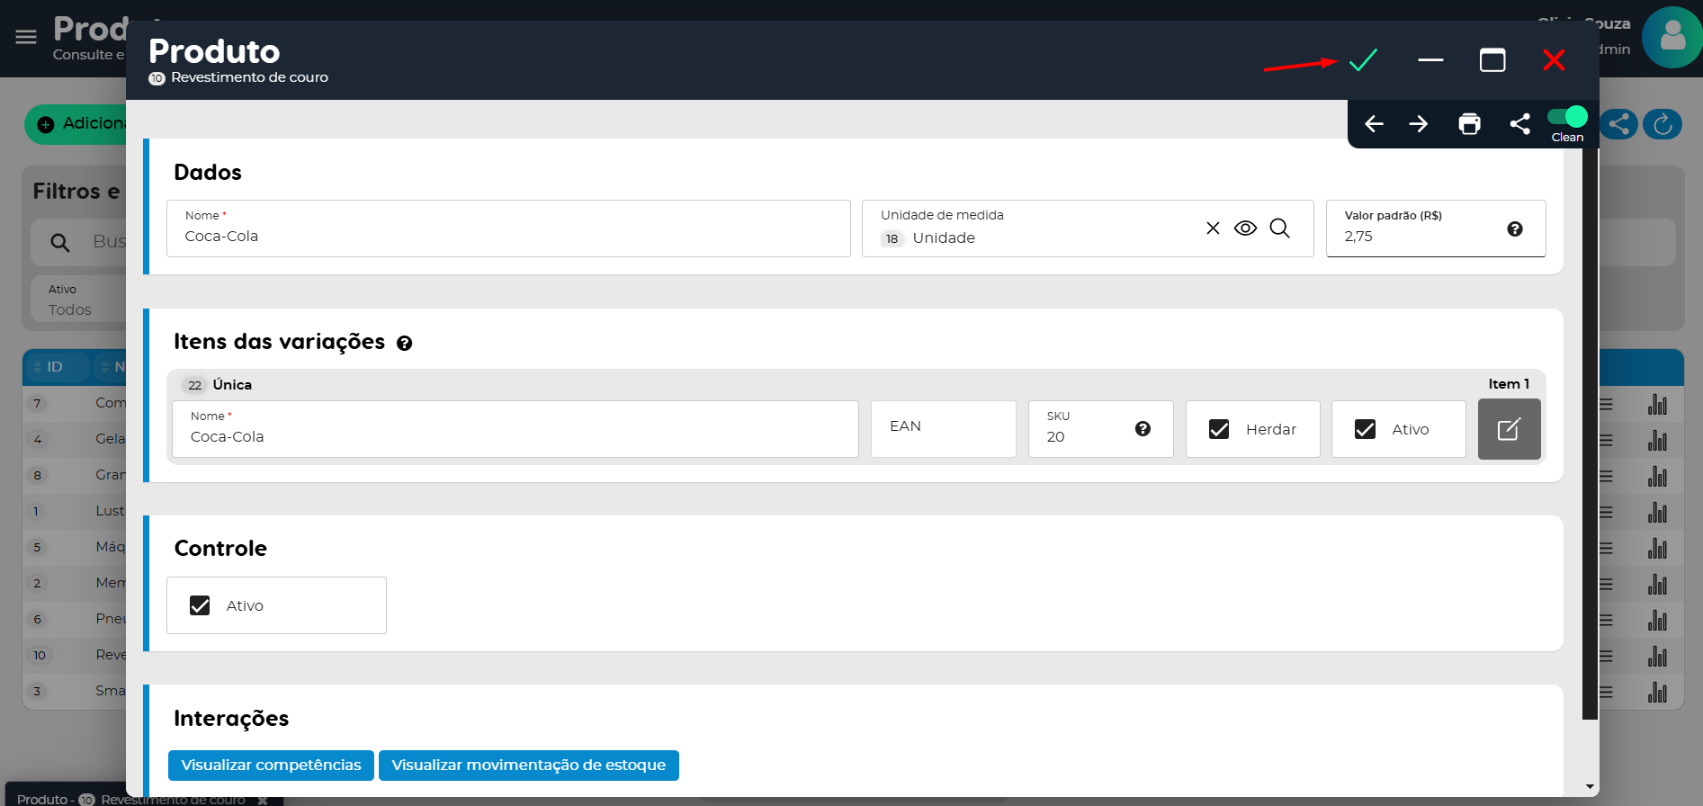
Task: Open the hamburger main menu
Action: (26, 37)
